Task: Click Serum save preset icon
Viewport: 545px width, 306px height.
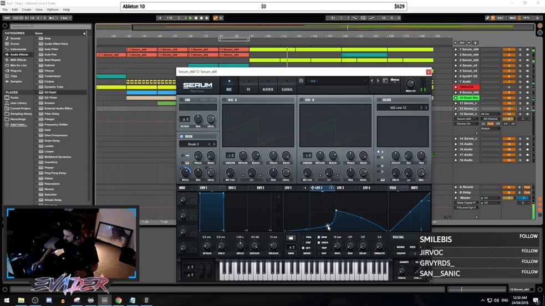Action: (301, 80)
